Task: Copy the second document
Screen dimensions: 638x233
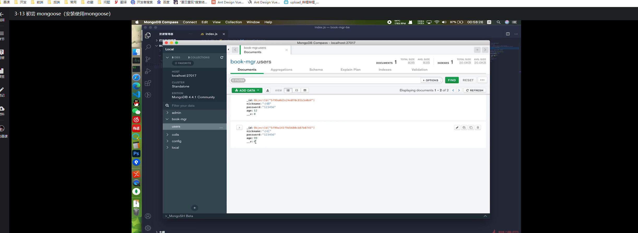Action: (464, 128)
